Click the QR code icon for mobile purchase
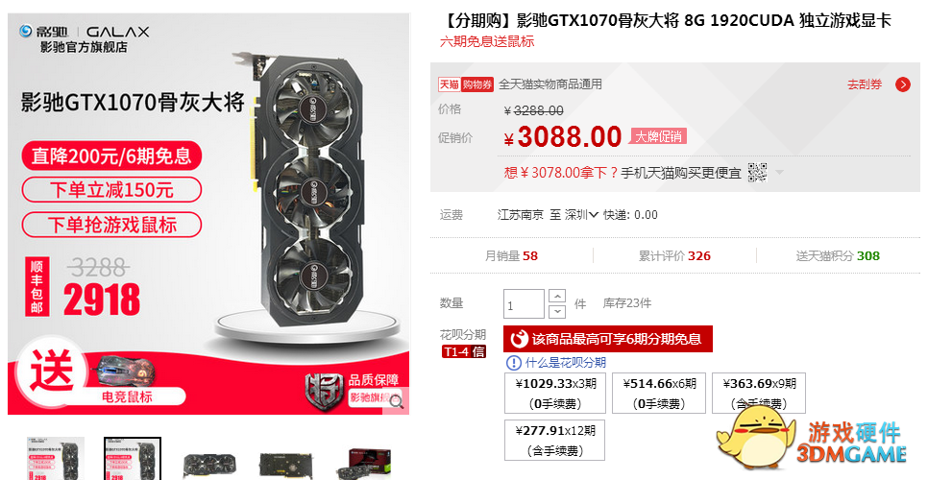Viewport: 928px width, 480px height. [x=758, y=173]
